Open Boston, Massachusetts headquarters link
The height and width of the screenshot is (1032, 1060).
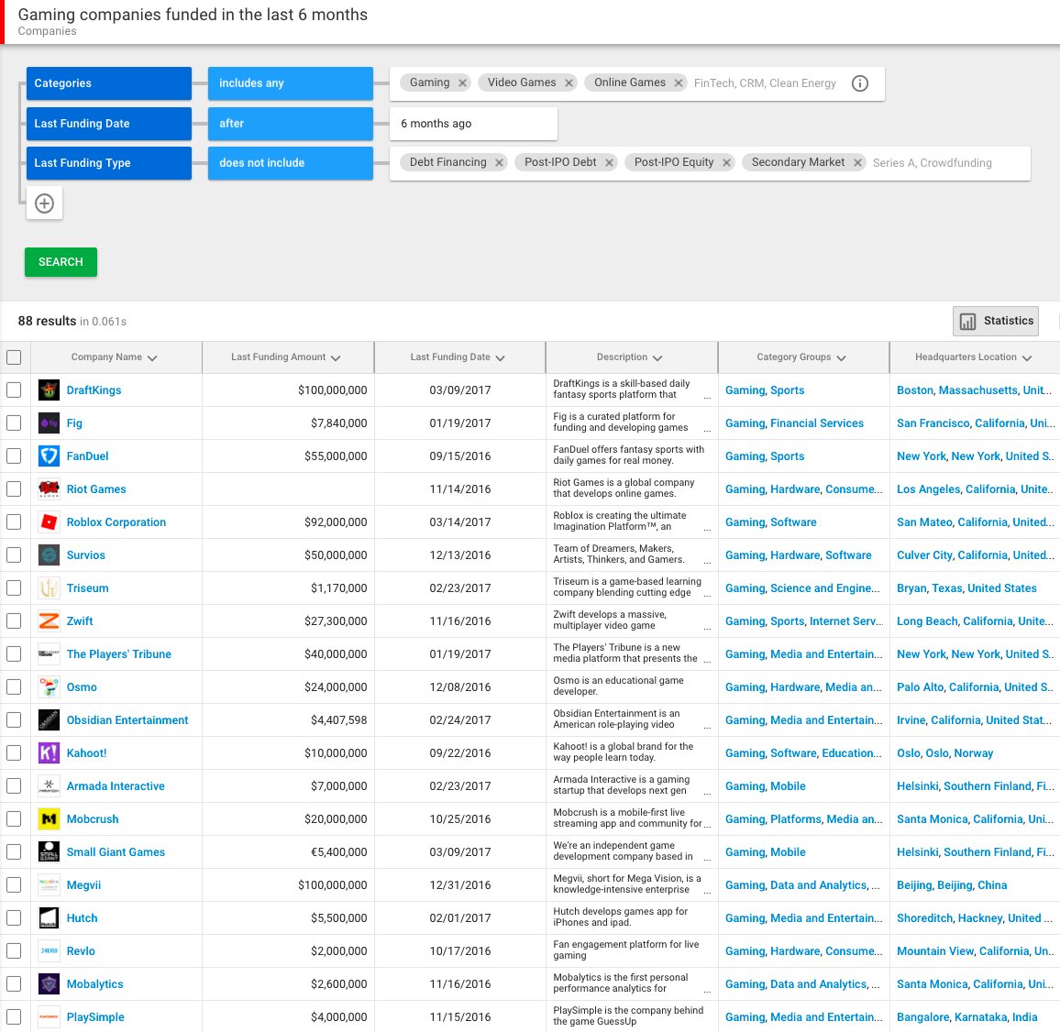pos(974,390)
